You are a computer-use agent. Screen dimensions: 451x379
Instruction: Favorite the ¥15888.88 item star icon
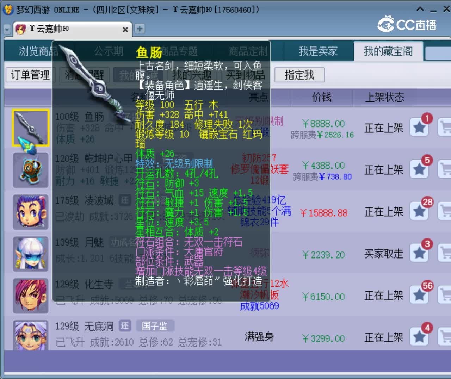(419, 211)
